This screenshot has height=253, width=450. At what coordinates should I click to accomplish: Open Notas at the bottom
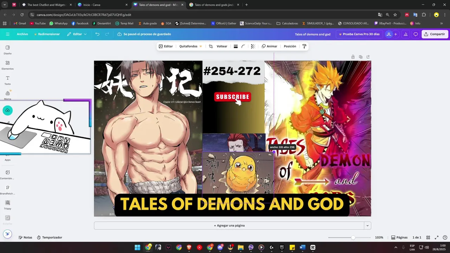tap(25, 238)
